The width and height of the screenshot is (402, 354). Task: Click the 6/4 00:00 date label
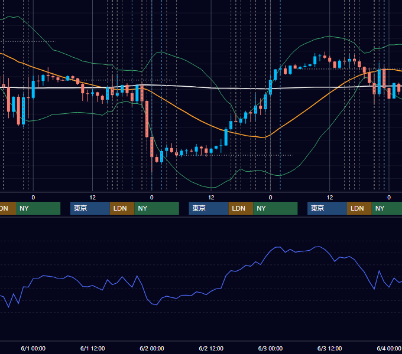389,348
